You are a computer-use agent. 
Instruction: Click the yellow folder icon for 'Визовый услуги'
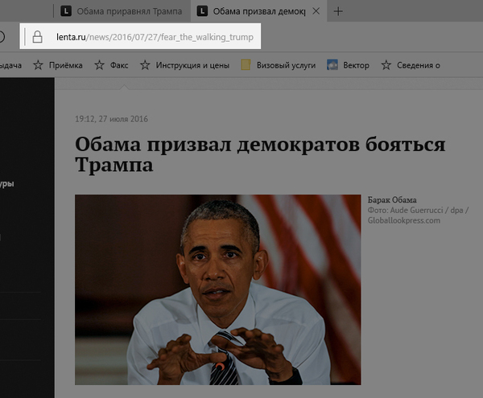[246, 65]
